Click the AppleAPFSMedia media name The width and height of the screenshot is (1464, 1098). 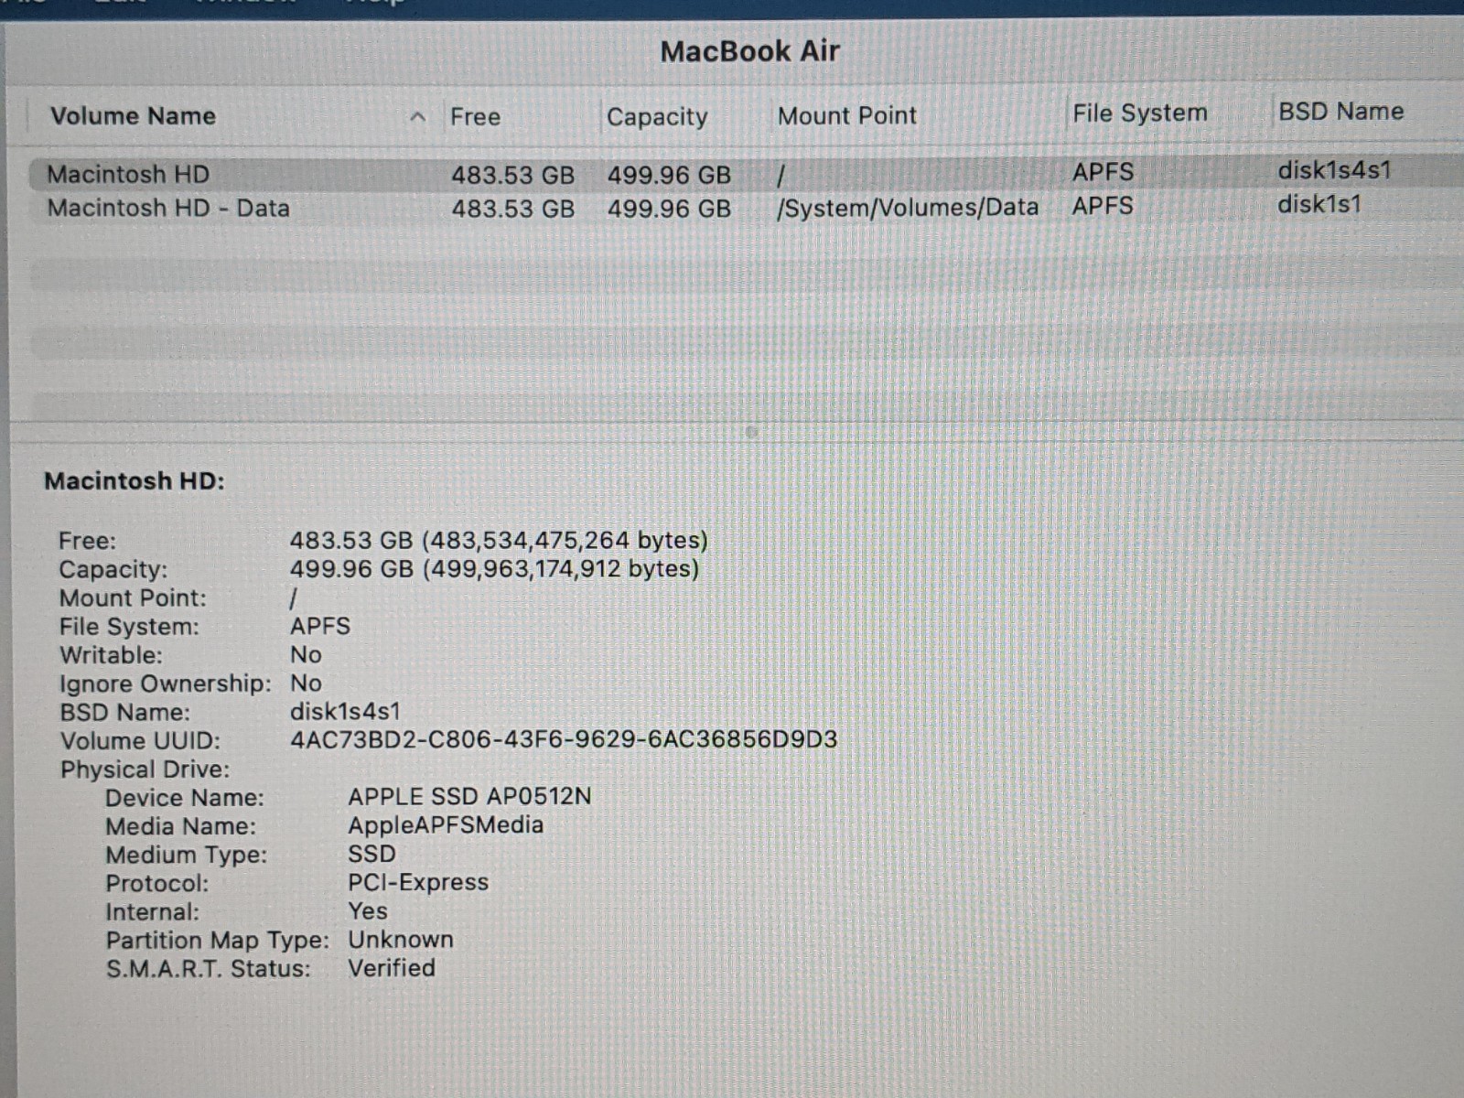coord(446,825)
